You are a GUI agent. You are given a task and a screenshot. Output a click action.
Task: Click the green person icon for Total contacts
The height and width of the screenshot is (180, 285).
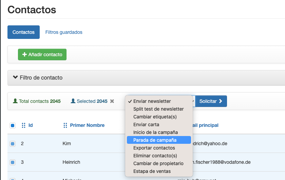point(15,101)
